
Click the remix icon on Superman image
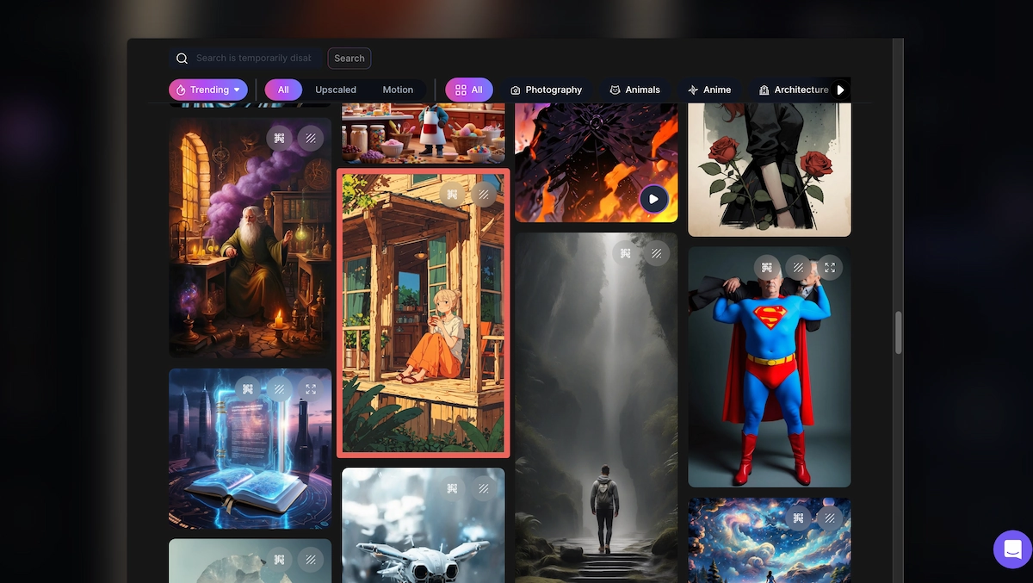pyautogui.click(x=766, y=268)
